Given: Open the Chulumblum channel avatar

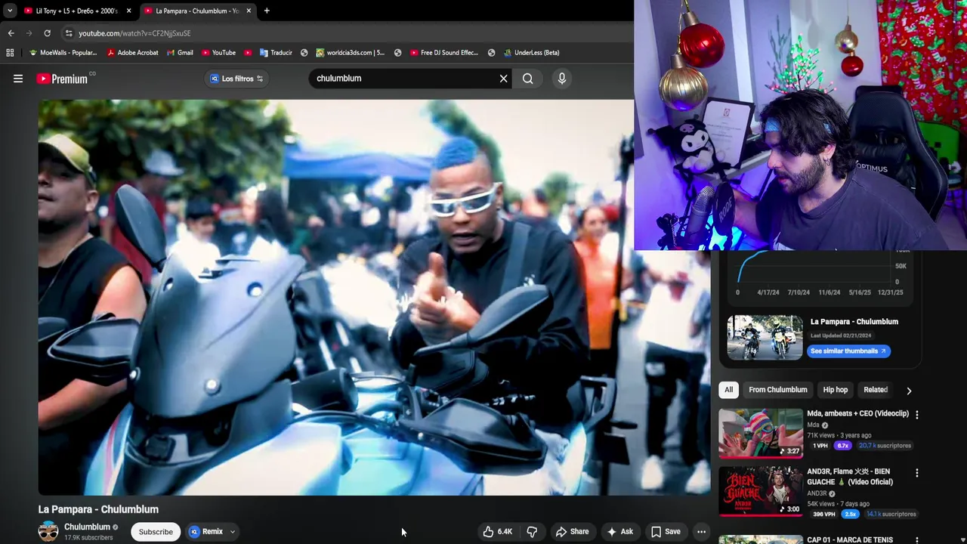Looking at the screenshot, I should [x=48, y=531].
